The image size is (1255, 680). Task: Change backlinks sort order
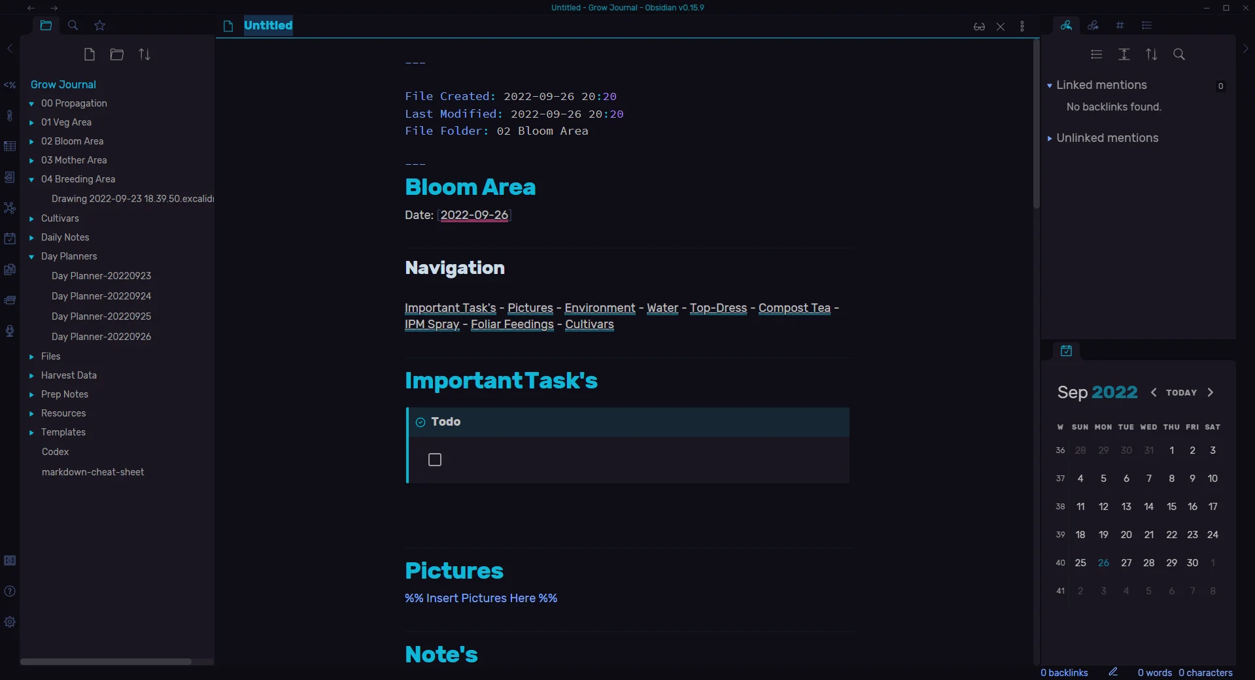click(1152, 54)
